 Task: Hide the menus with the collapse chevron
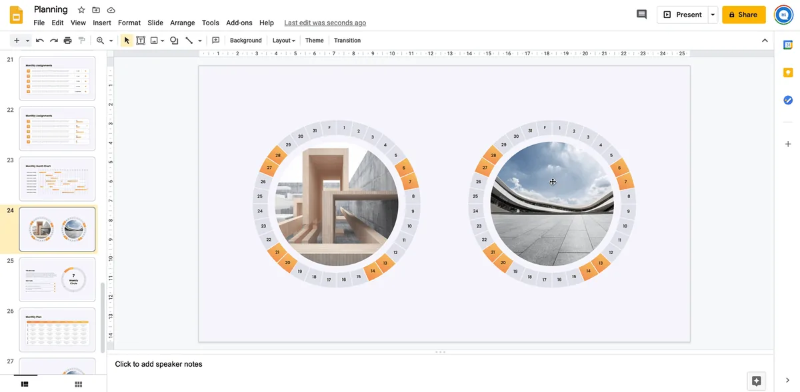tap(765, 41)
